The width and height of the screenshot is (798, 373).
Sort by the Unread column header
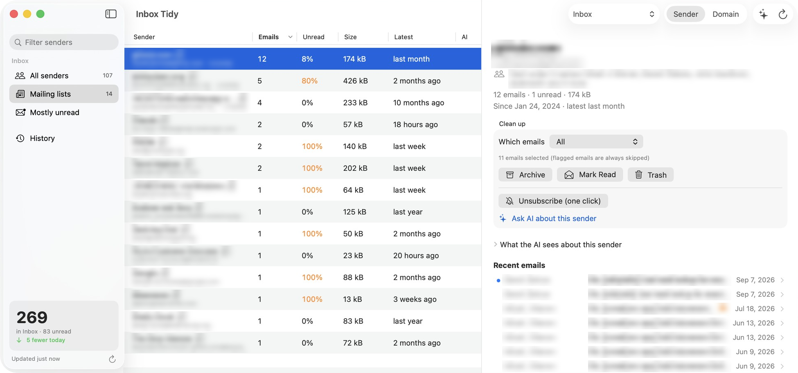[x=313, y=37]
